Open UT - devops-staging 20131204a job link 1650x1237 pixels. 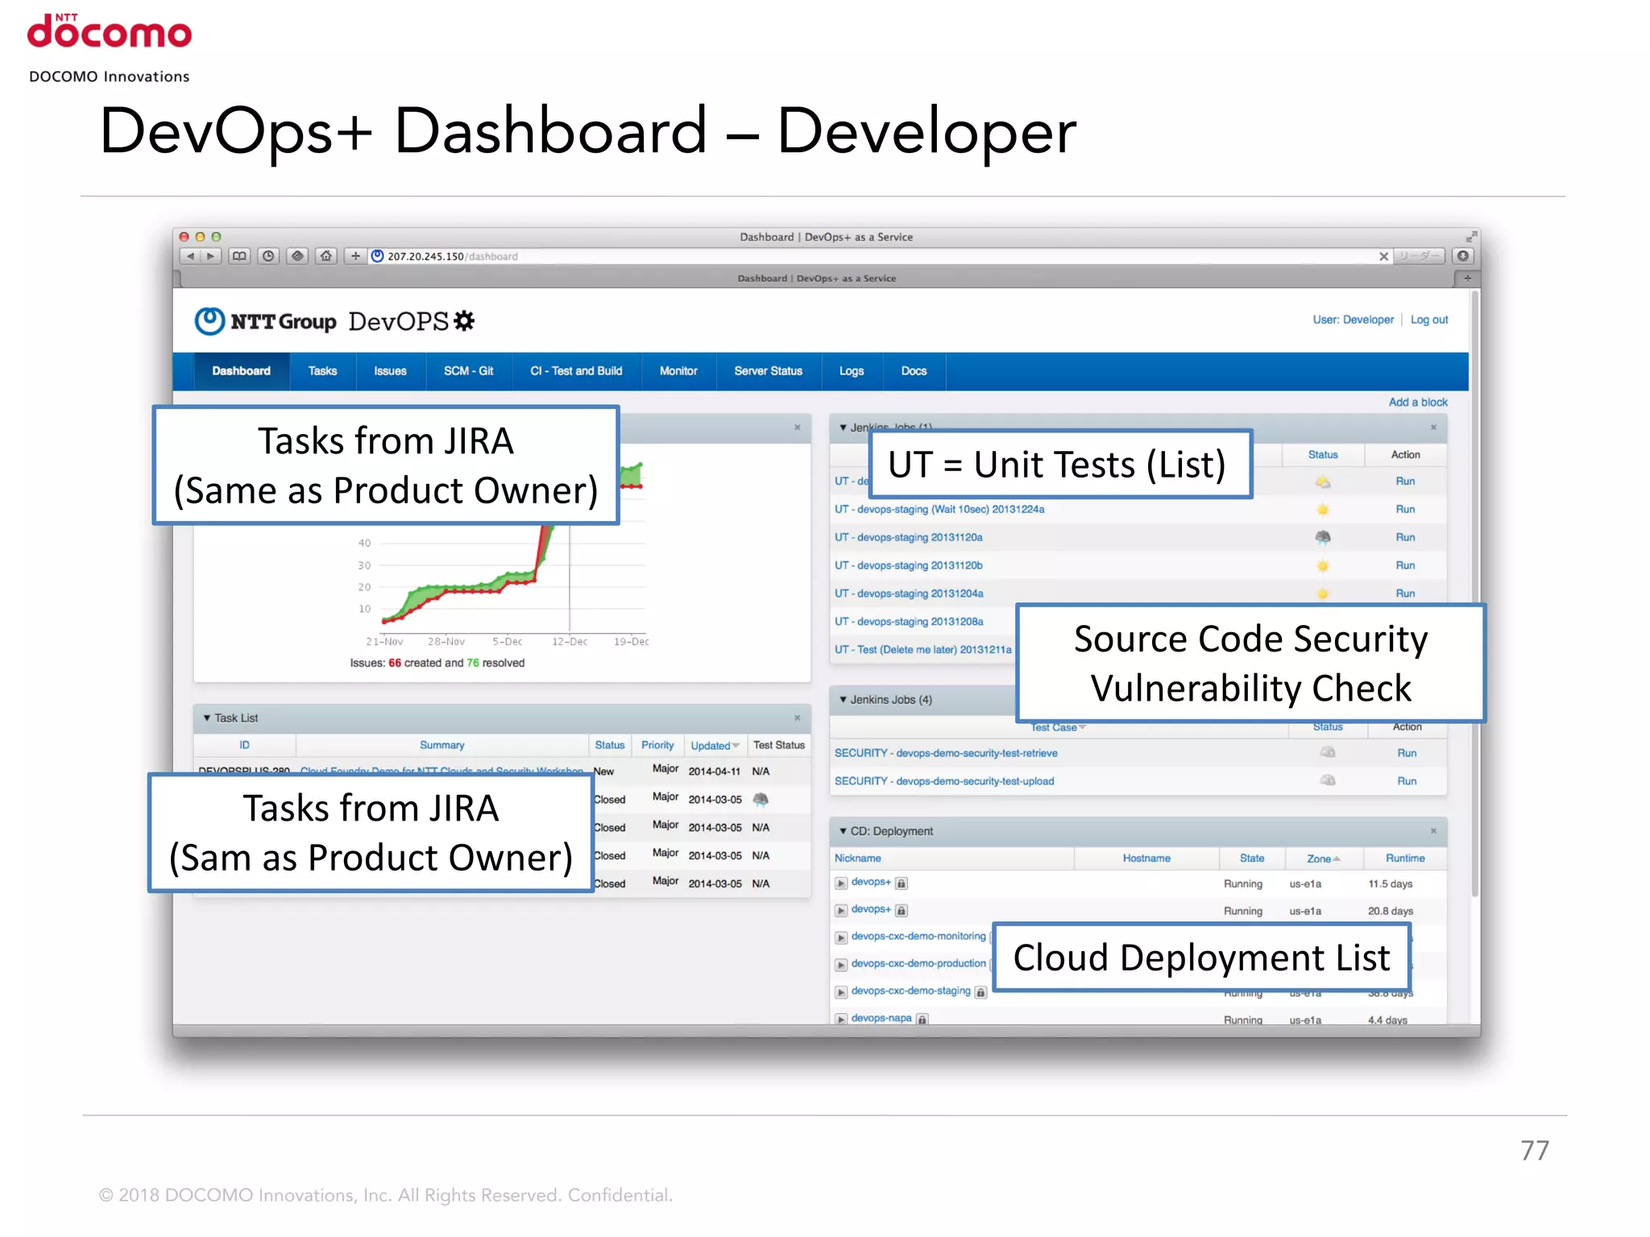pyautogui.click(x=909, y=594)
